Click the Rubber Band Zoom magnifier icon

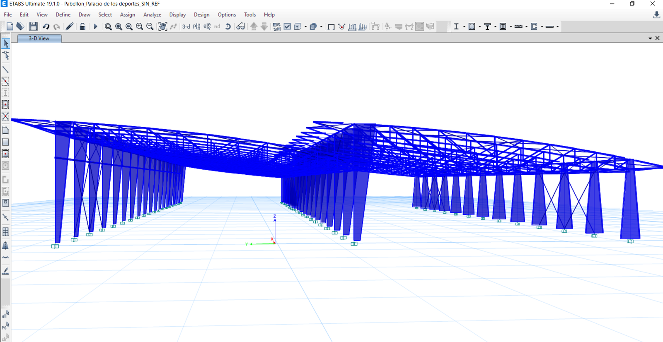[108, 26]
